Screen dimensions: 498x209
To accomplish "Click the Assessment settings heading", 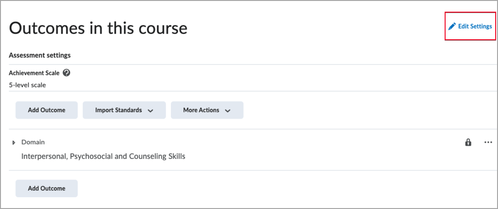I will coord(40,55).
